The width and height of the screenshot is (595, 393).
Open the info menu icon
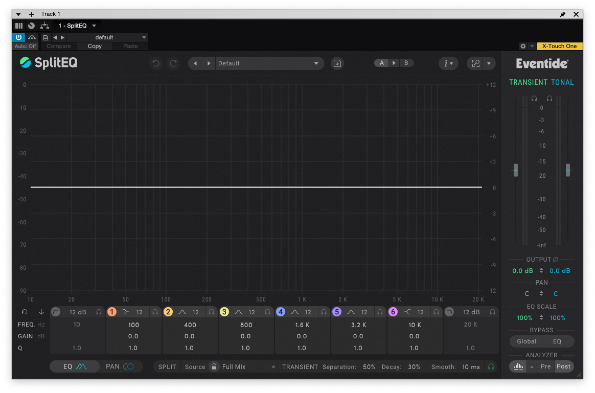click(448, 63)
